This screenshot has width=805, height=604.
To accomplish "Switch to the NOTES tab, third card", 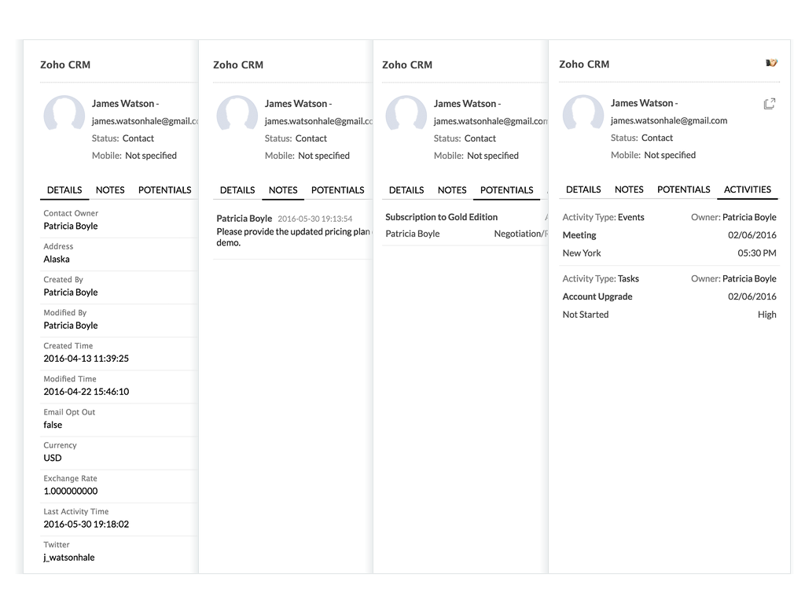I will click(x=452, y=190).
